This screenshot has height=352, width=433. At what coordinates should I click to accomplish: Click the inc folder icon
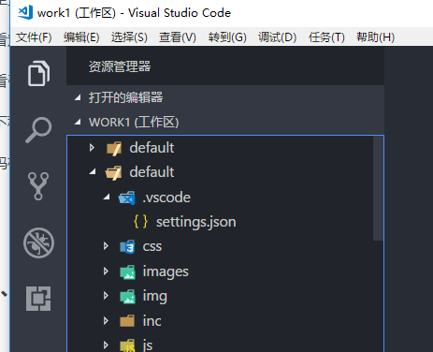pos(127,321)
